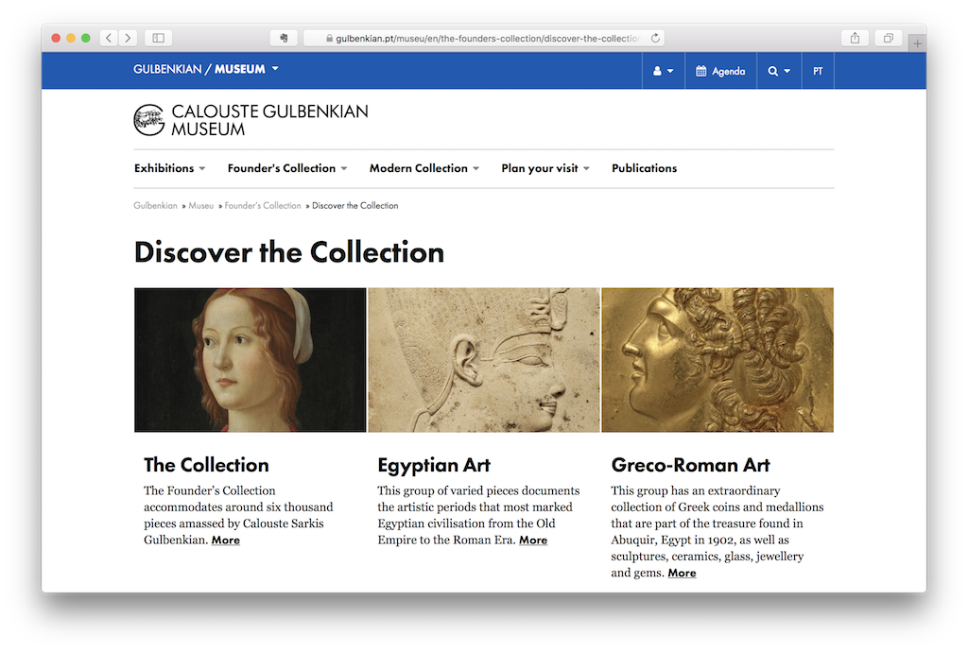
Task: Go forward with Safari's forward arrow
Action: (128, 38)
